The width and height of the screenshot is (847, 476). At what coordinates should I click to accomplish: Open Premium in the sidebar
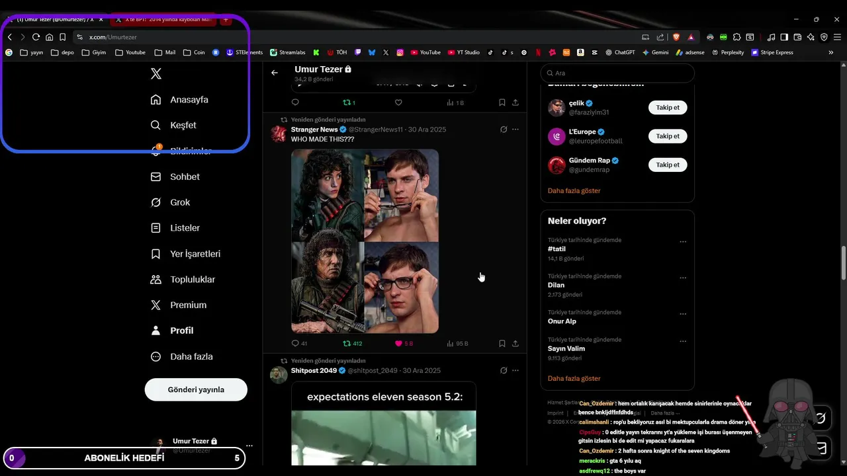(x=179, y=305)
